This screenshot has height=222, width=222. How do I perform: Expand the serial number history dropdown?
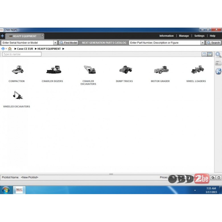point(55,43)
